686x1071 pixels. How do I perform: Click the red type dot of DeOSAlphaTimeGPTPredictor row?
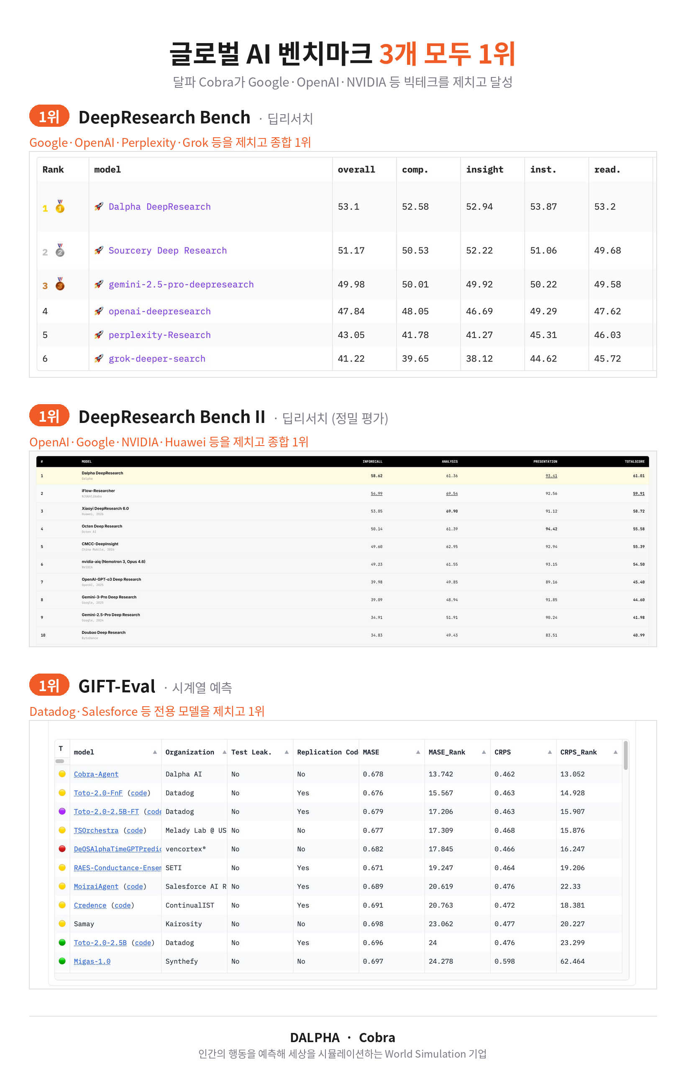click(62, 848)
